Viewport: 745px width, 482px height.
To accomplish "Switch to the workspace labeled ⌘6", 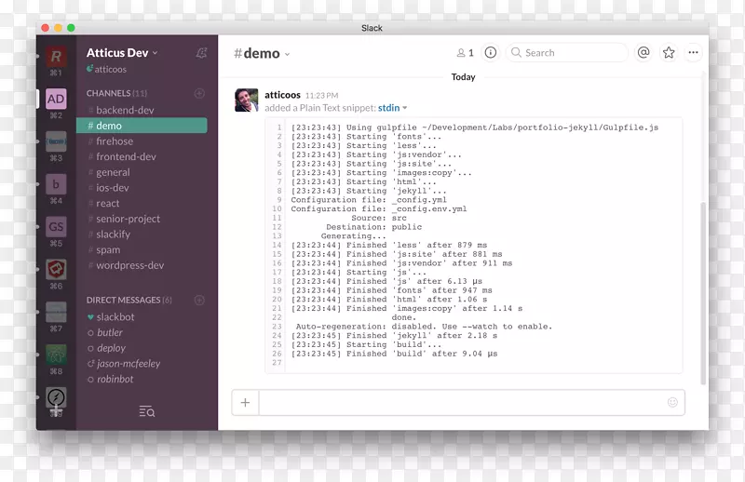I will (x=56, y=269).
